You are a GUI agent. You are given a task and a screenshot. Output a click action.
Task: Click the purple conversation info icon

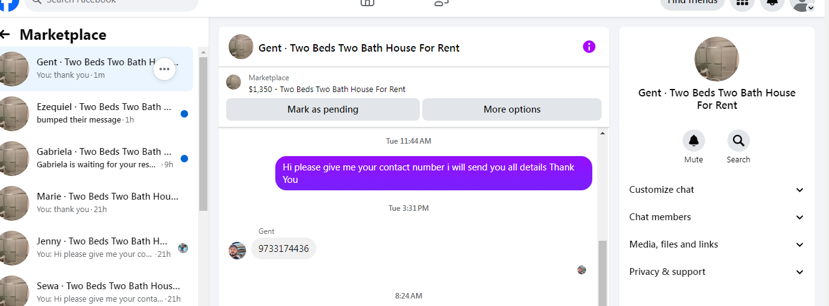(x=589, y=47)
